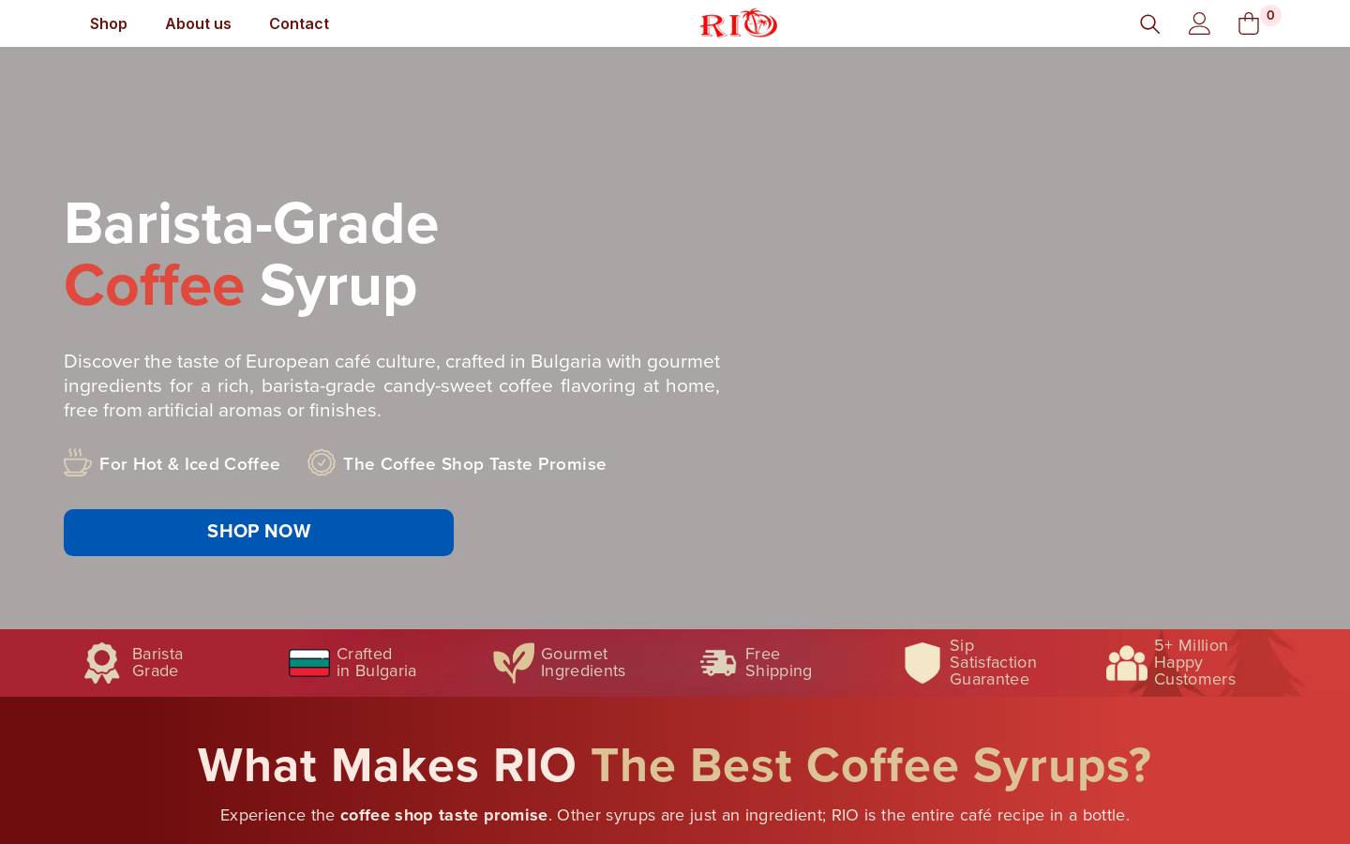Screen dimensions: 1350x844
Task: Click the SHOP NOW button
Action: [x=259, y=533]
